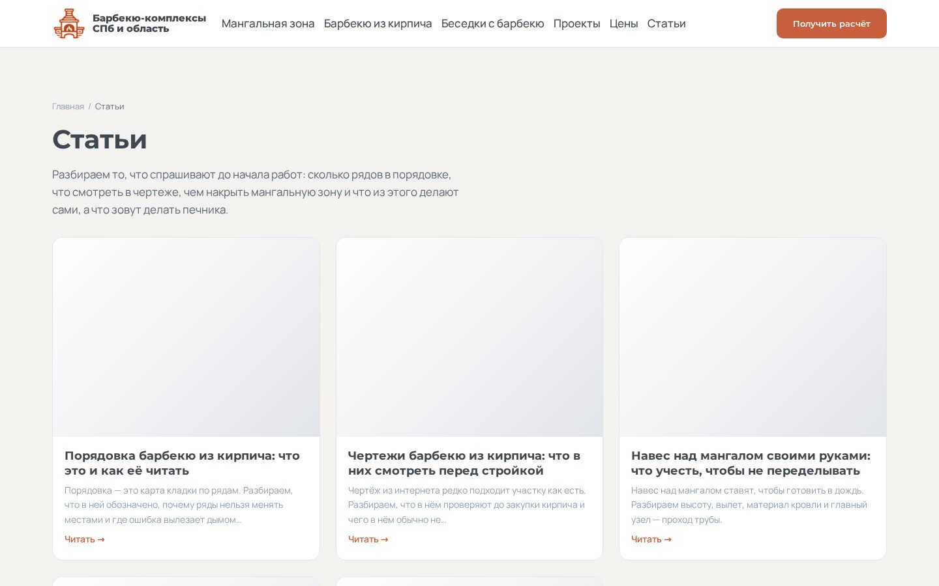Click the brick barbecue logo icon
Image resolution: width=939 pixels, height=586 pixels.
[x=68, y=23]
